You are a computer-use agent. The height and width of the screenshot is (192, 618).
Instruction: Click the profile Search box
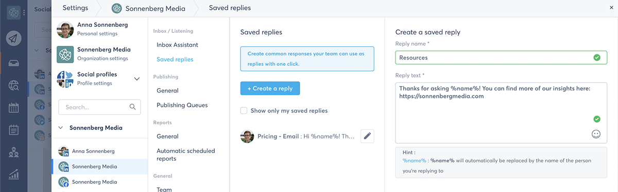(99, 107)
